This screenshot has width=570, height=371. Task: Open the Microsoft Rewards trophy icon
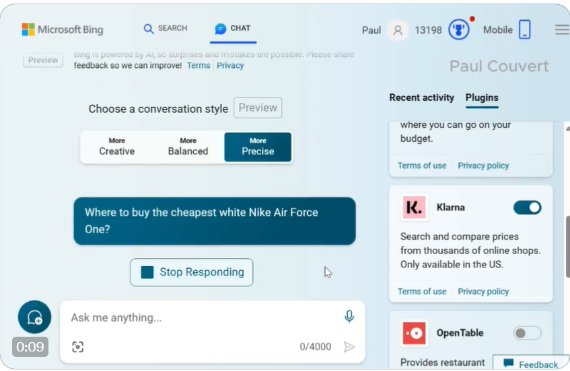click(459, 30)
